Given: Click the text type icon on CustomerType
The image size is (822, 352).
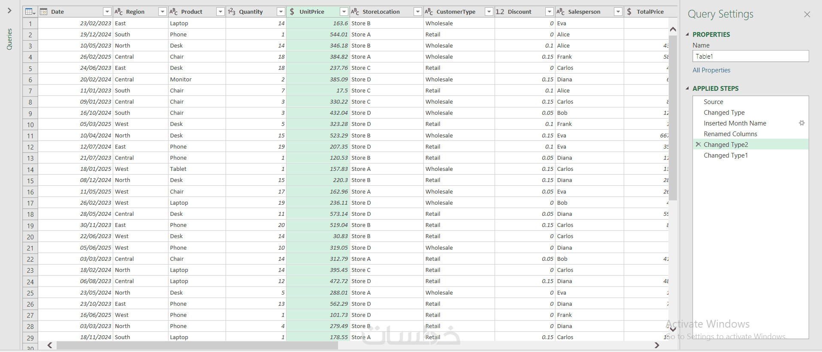Looking at the screenshot, I should point(429,12).
